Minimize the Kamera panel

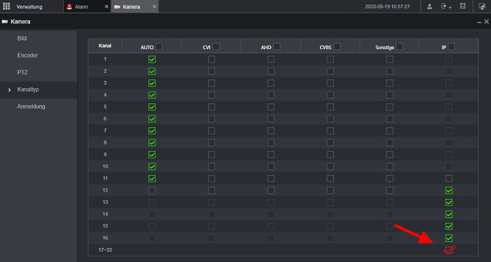tap(479, 21)
